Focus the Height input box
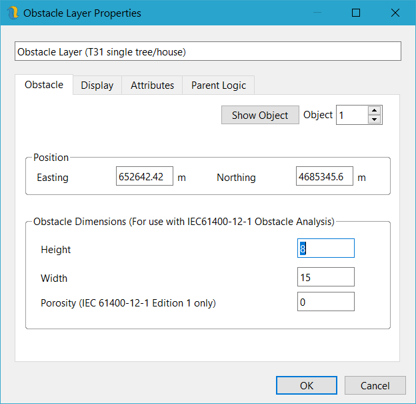The height and width of the screenshot is (404, 416). point(326,248)
